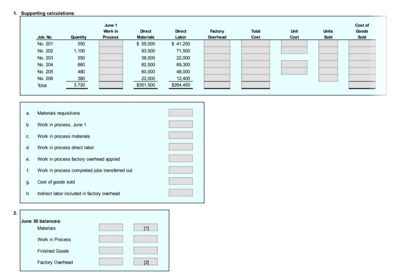Select the Cost of Goods Sold cell for Job 206

(362, 78)
